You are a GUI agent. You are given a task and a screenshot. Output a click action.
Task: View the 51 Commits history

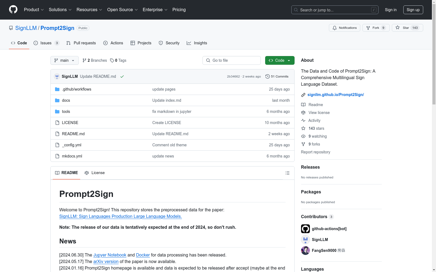click(x=277, y=76)
